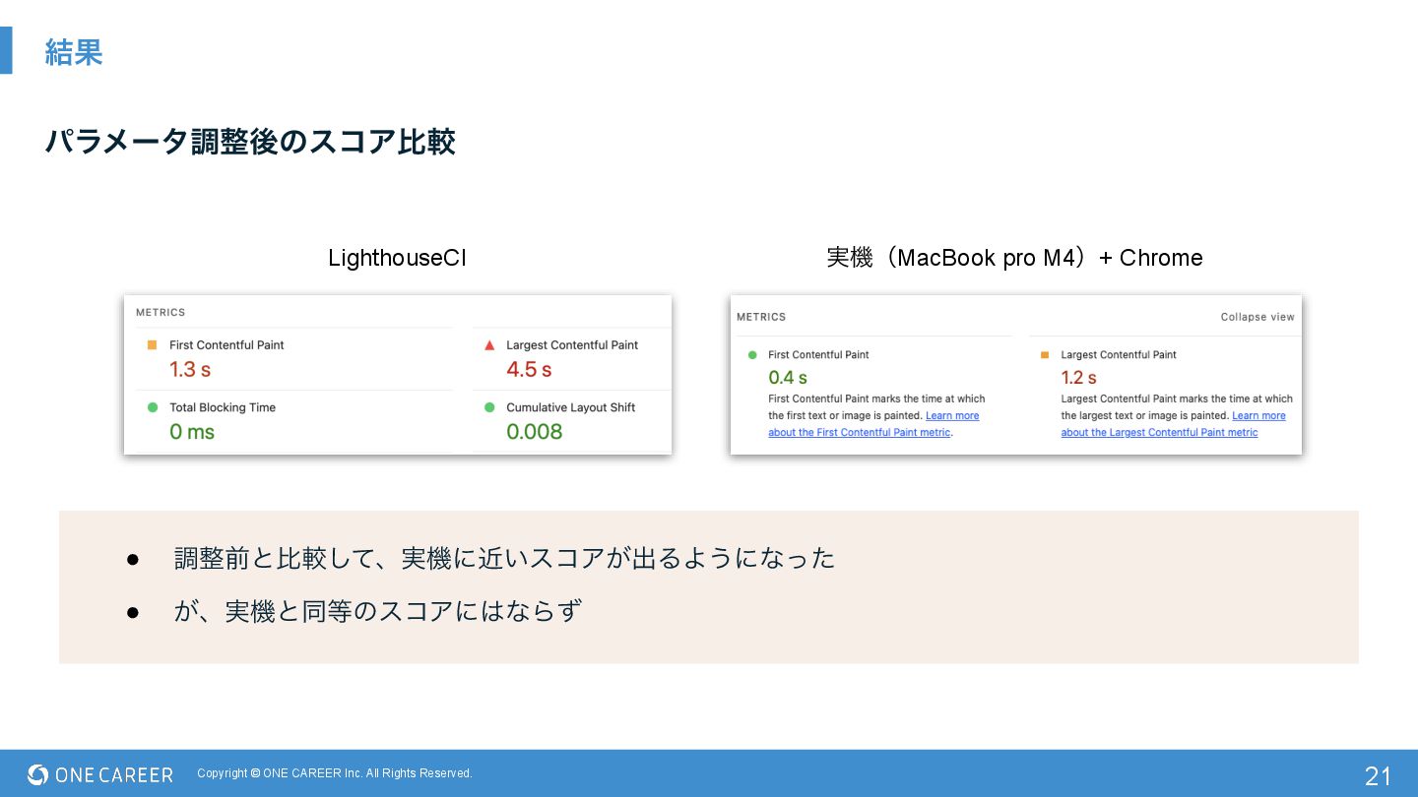Click the 0.4 s value
Image resolution: width=1418 pixels, height=797 pixels.
click(x=788, y=378)
